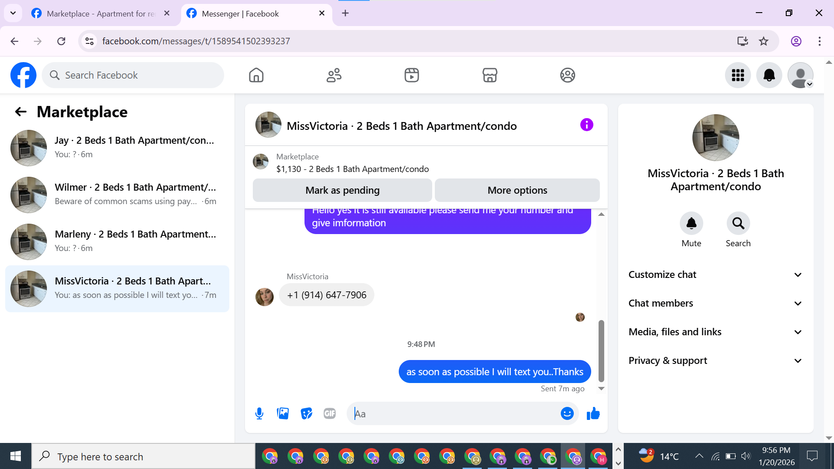
Task: Switch to the Messenger | Facebook tab
Action: click(256, 13)
